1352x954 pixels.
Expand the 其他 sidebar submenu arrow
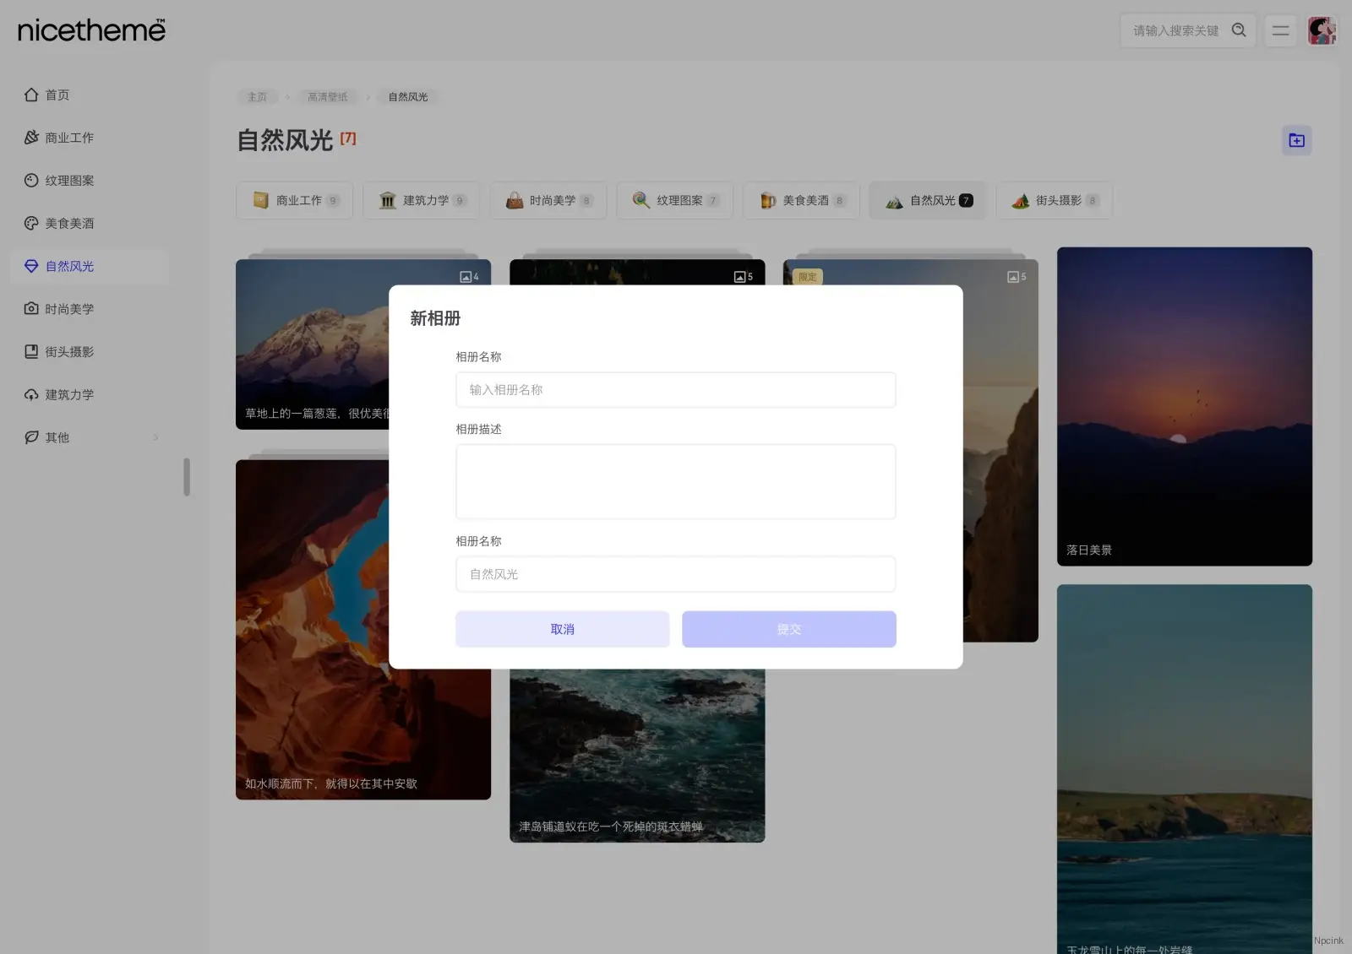155,437
